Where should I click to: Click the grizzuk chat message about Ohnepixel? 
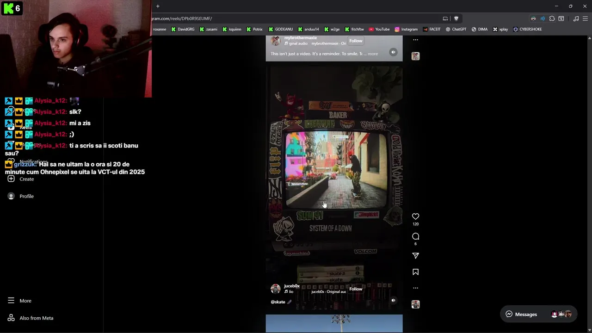tap(75, 168)
